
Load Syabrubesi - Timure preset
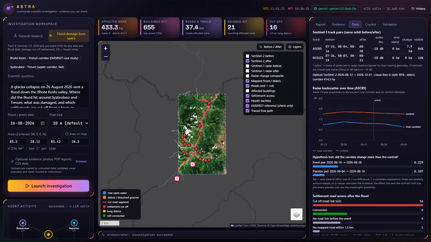click(x=37, y=67)
